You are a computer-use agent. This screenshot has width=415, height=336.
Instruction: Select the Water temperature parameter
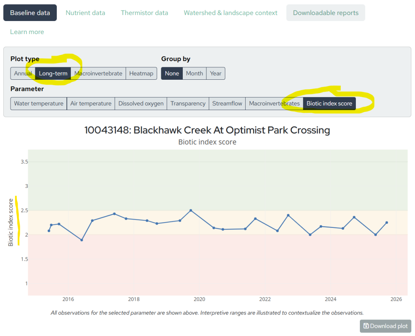pos(38,103)
